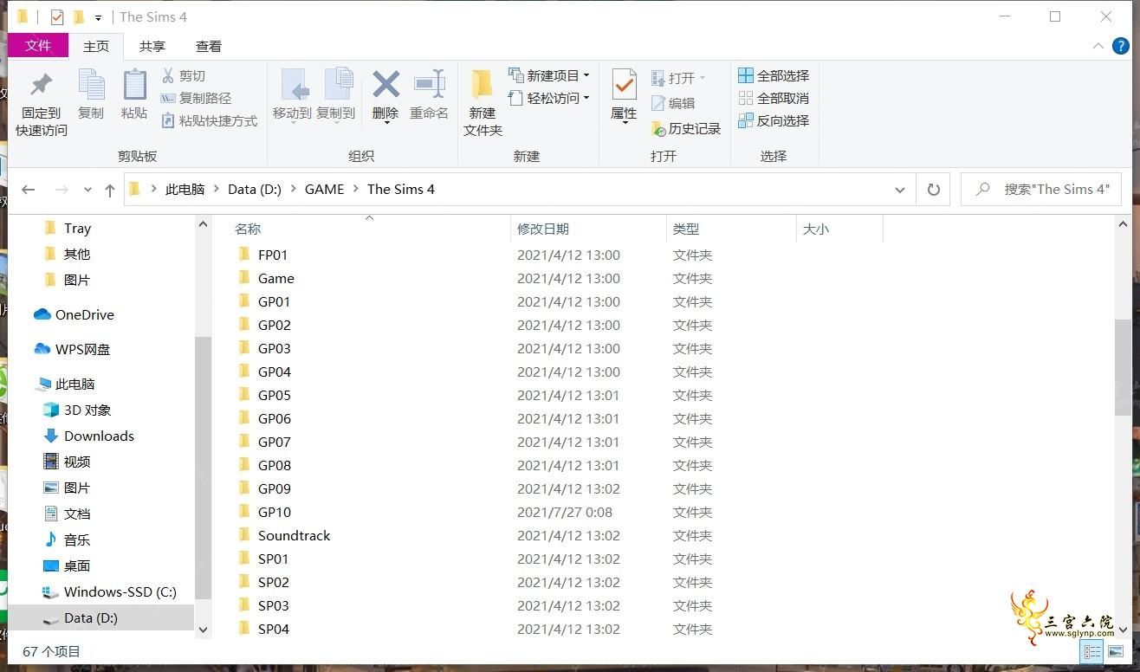Switch to Home (主页) tab
This screenshot has height=672, width=1140.
[x=96, y=47]
